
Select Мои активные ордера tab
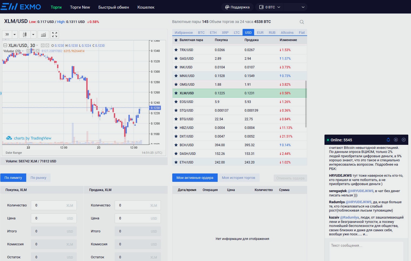coord(195,178)
